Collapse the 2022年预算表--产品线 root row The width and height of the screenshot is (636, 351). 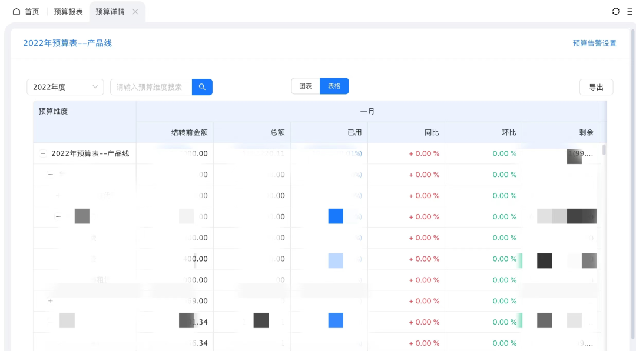click(x=42, y=153)
